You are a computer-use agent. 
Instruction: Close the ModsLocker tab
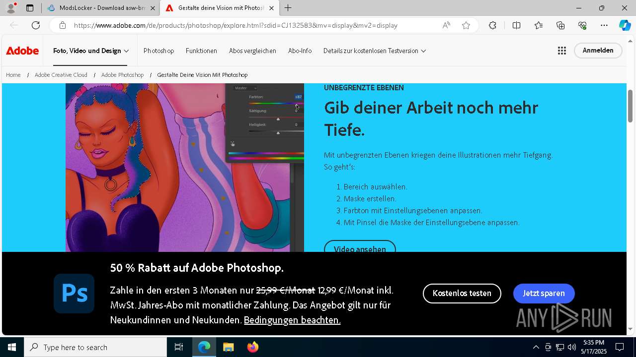[x=153, y=8]
